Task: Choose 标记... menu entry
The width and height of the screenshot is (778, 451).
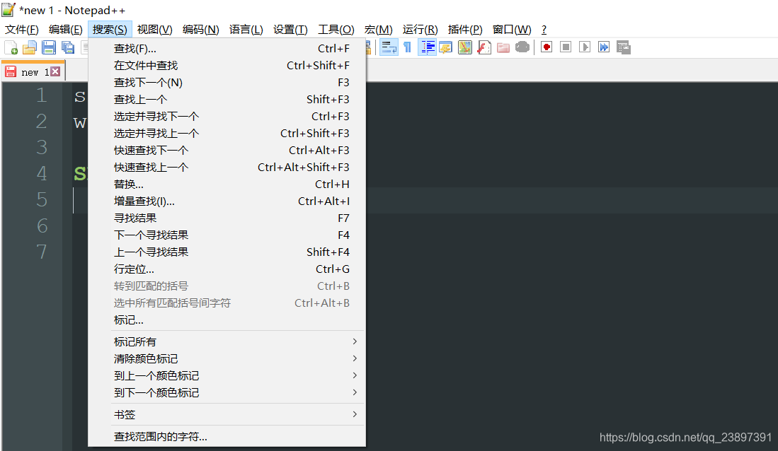Action: 227,320
